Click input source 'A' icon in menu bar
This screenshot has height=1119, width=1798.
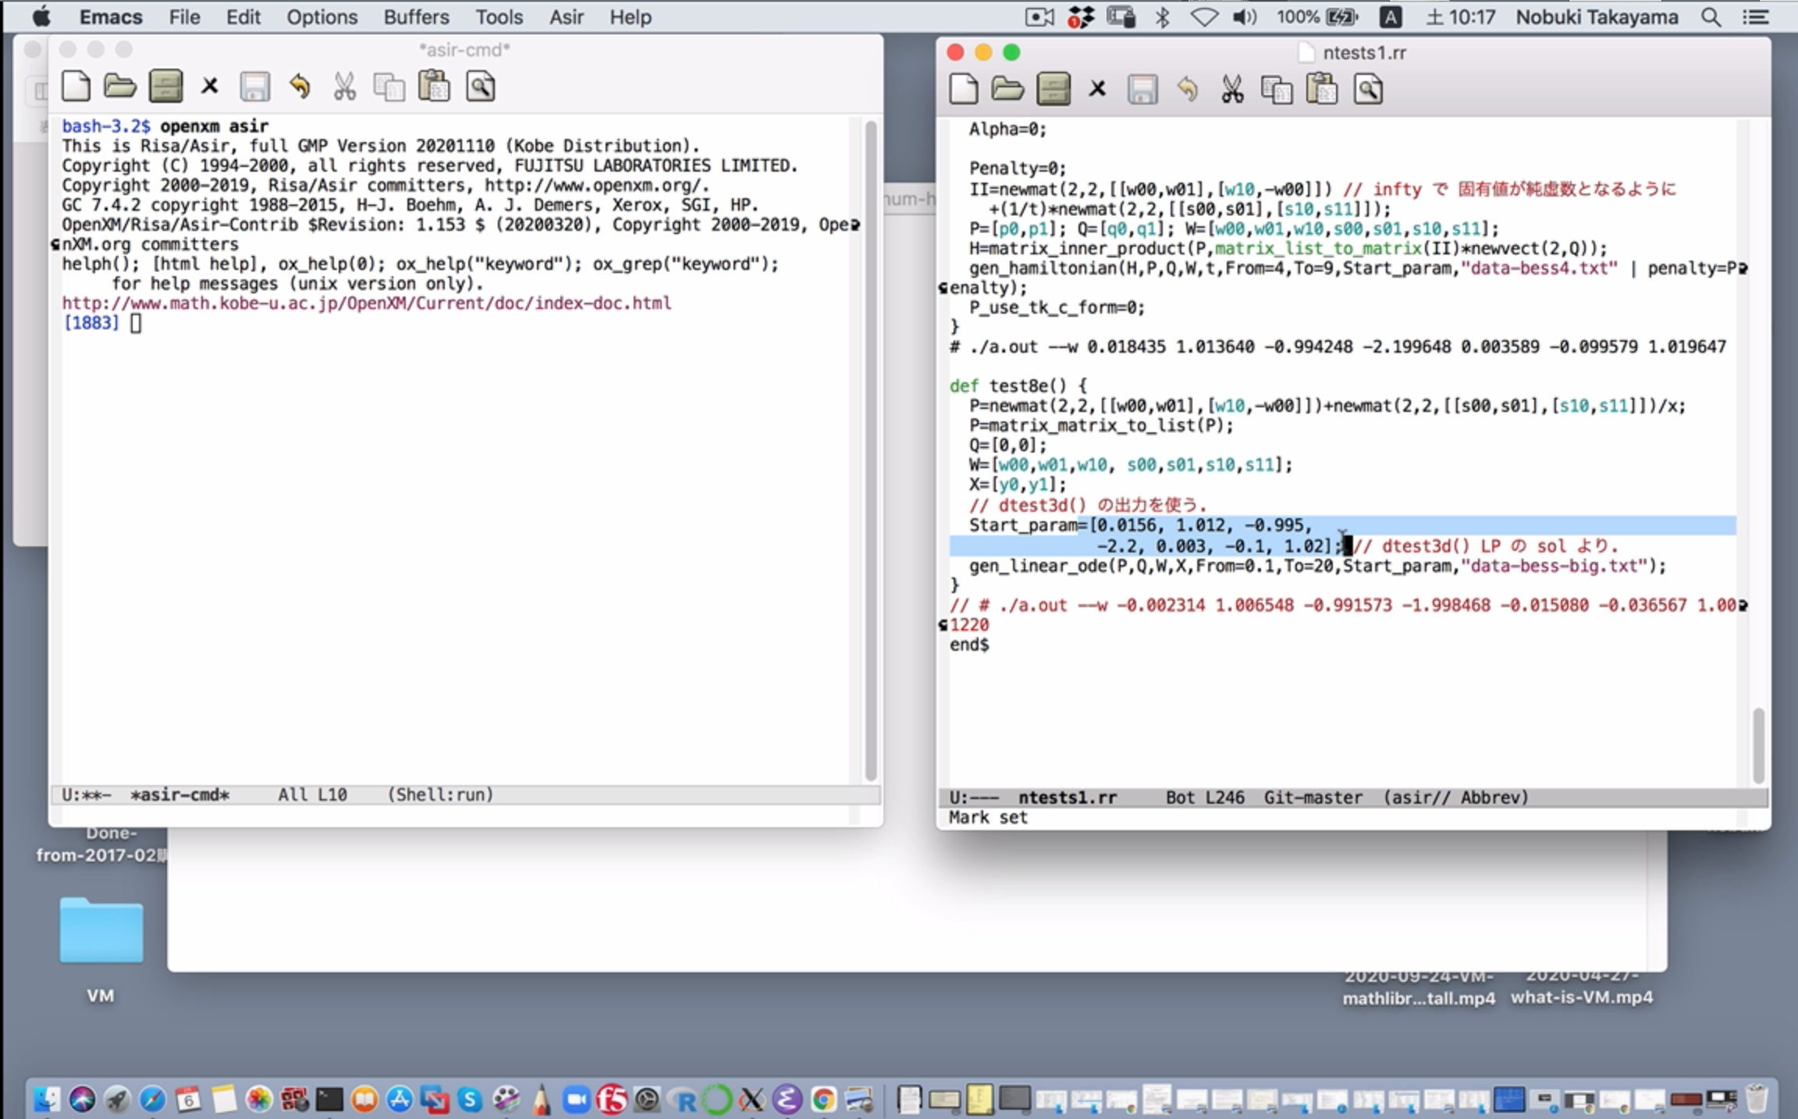click(x=1391, y=16)
